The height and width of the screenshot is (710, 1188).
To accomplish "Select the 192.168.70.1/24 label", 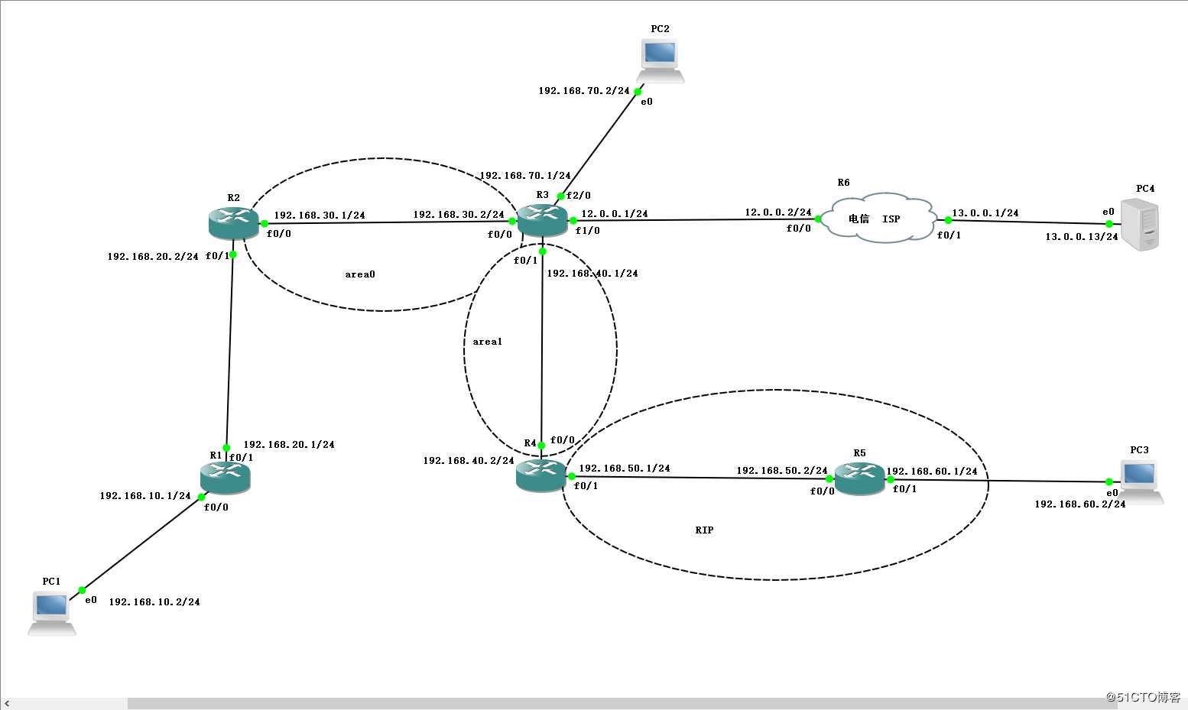I will point(525,176).
